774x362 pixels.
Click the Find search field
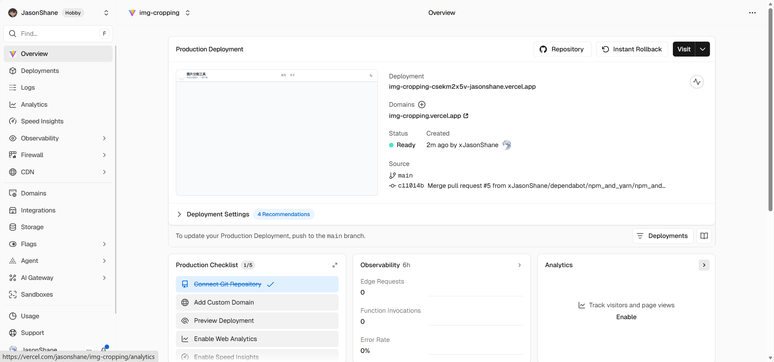58,34
